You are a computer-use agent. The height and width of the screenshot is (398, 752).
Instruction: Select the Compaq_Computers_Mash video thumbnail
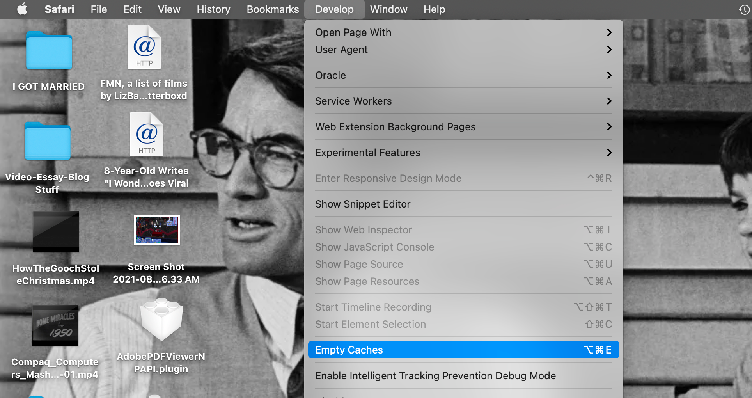point(55,325)
